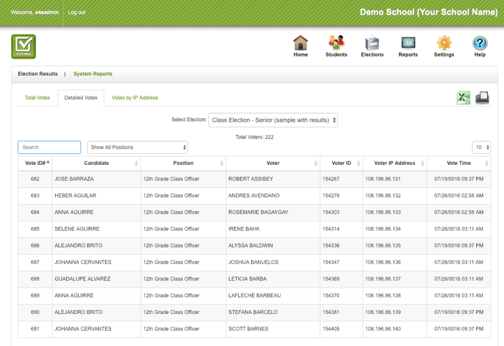Viewport: 504px width, 346px height.
Task: Select the Detailed Votes tab
Action: [81, 98]
